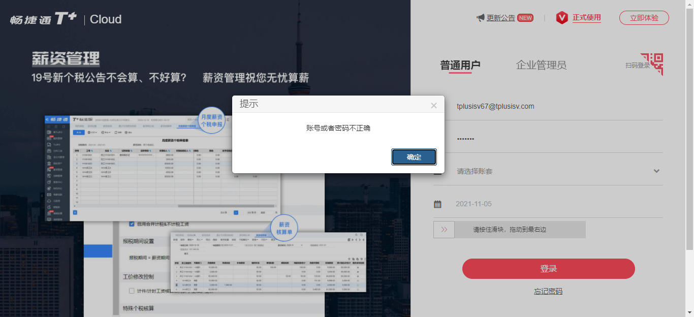Switch to the 普通用户 tab
This screenshot has height=317, width=694.
click(x=460, y=65)
